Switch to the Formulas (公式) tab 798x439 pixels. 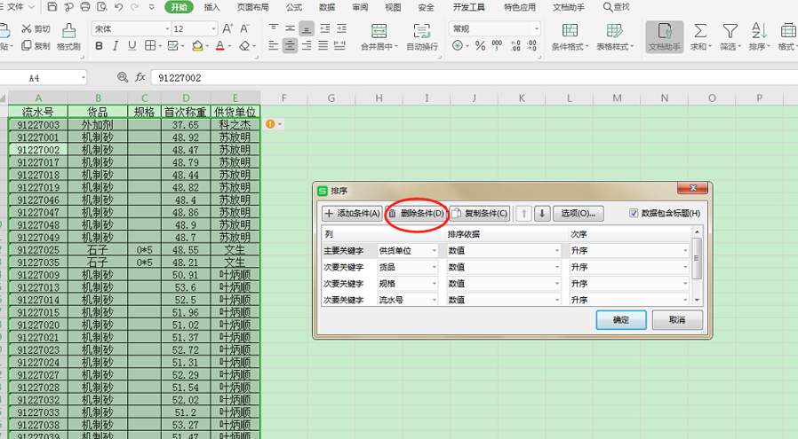click(x=293, y=7)
